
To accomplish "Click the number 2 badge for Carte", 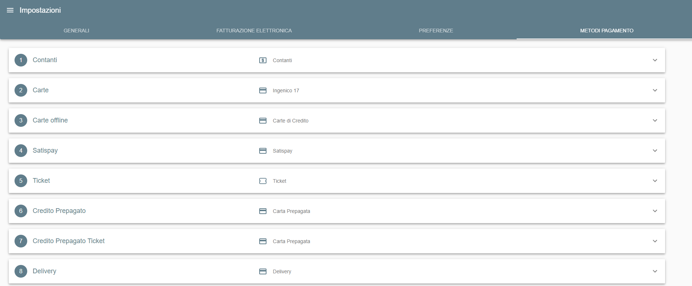I will [x=21, y=90].
